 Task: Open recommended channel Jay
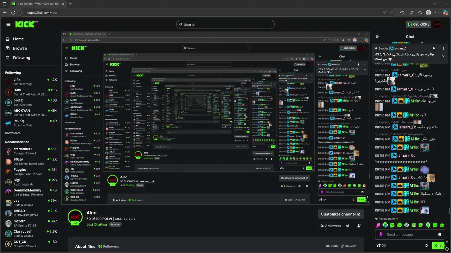point(31,203)
